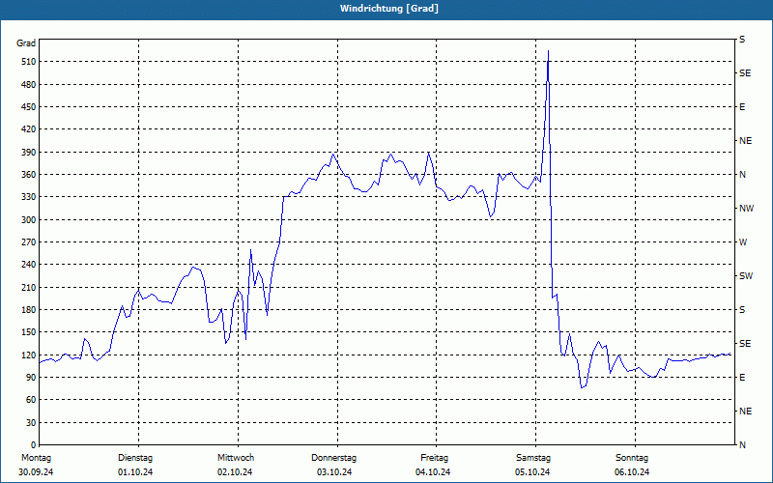The width and height of the screenshot is (773, 483).
Task: Click the 'NW' compass label on right axis
Action: pos(746,209)
